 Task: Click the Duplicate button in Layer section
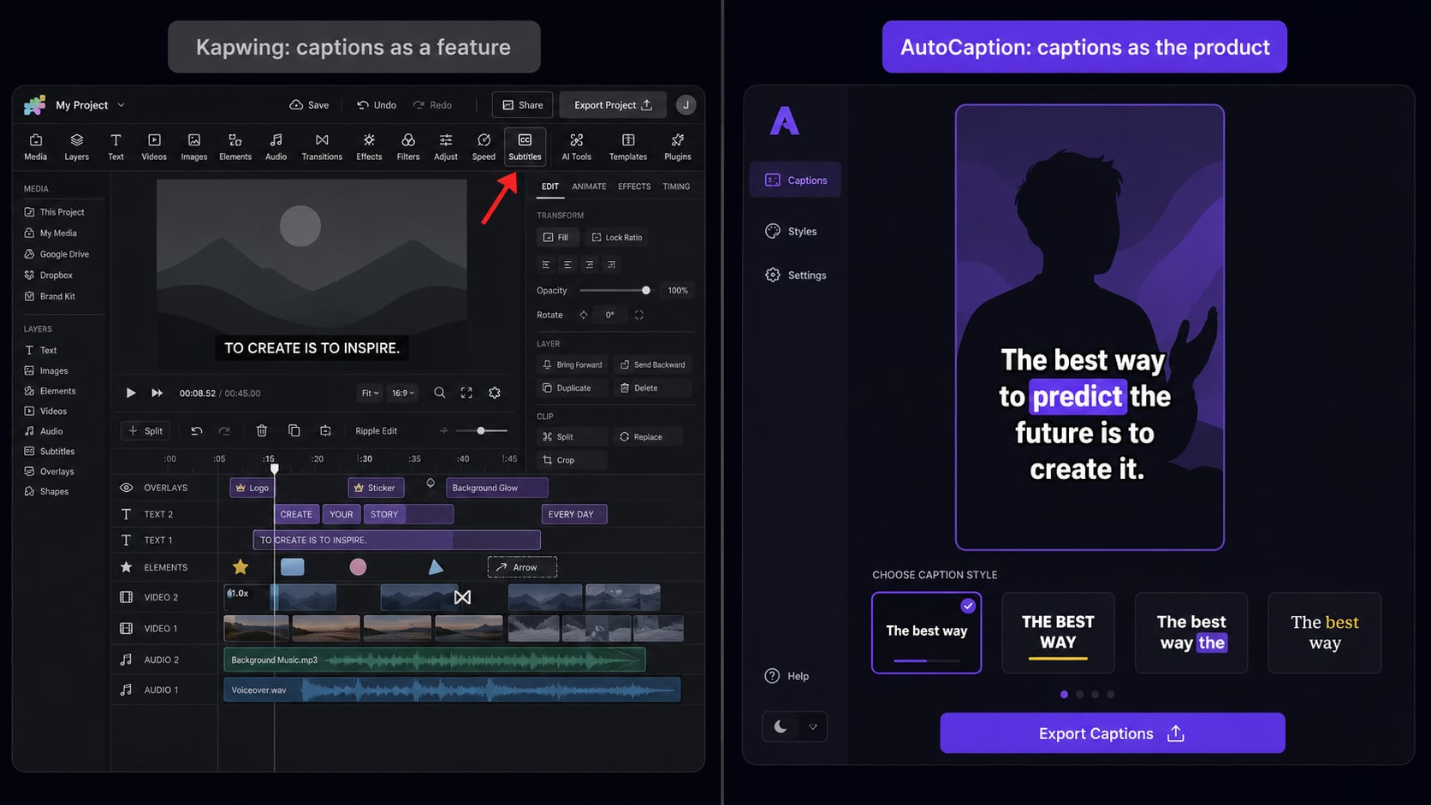coord(573,388)
